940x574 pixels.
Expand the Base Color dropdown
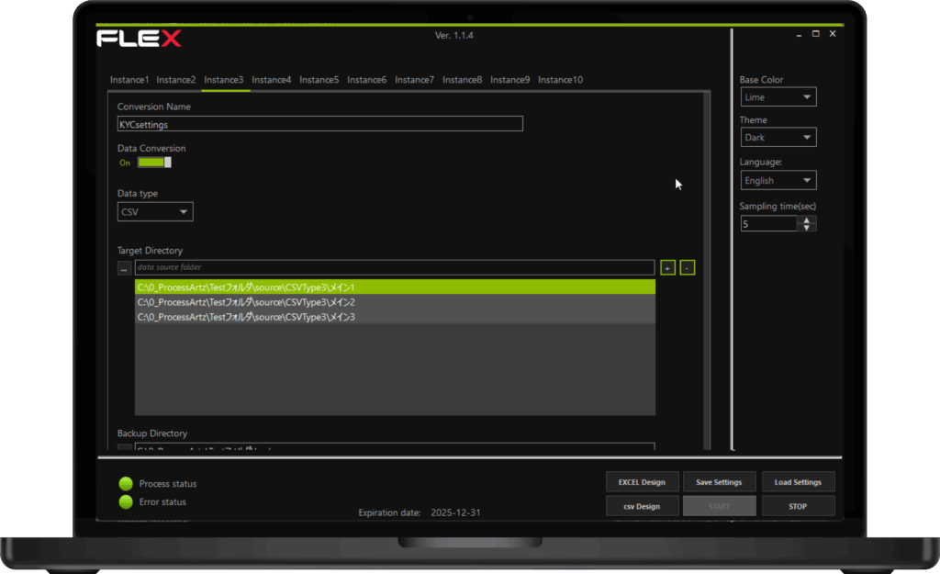pyautogui.click(x=778, y=97)
